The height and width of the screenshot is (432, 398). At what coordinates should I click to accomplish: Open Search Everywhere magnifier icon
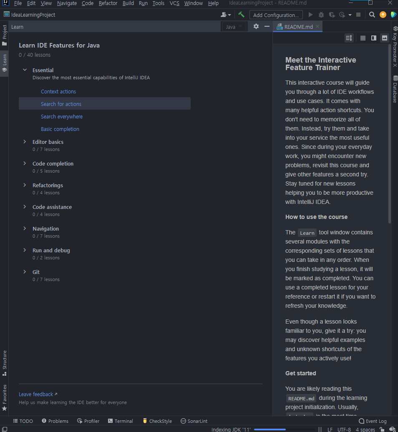tap(372, 15)
